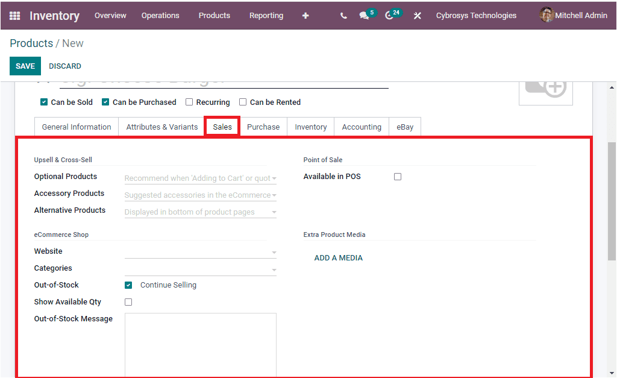The image size is (617, 378).
Task: Expand the Categories dropdown
Action: pyautogui.click(x=199, y=268)
